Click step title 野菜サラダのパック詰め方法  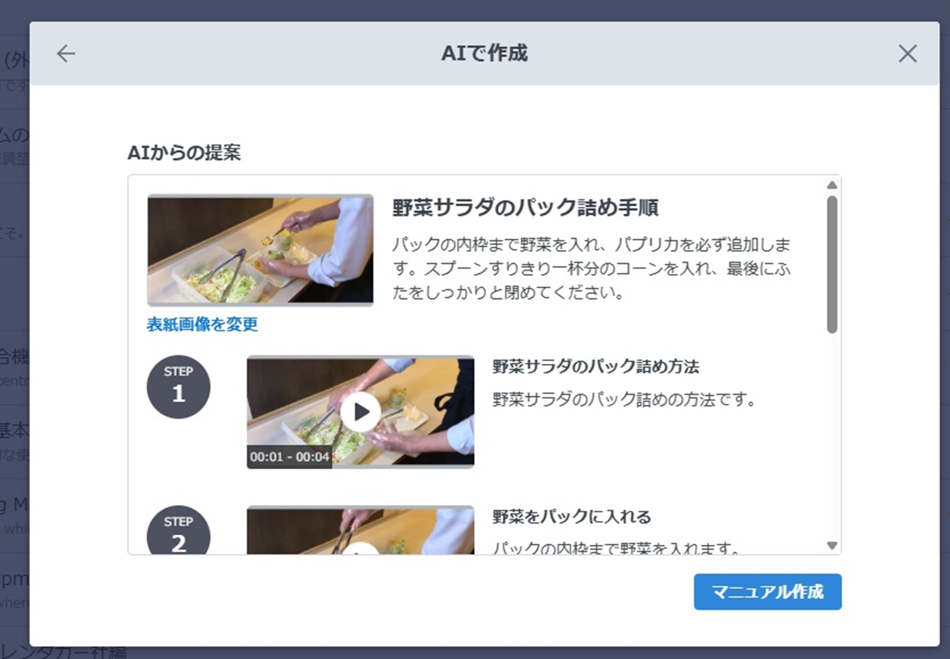pos(596,367)
